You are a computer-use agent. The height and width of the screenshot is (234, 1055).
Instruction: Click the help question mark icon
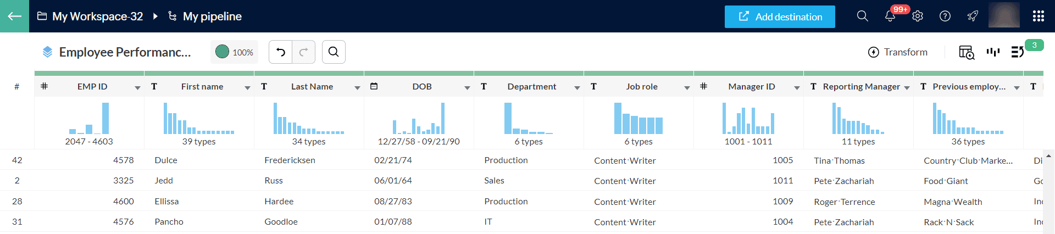pos(945,16)
